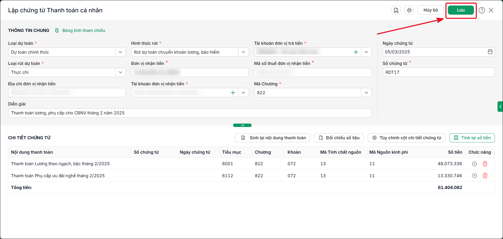Edit the Diễn giải description field

pos(190,113)
